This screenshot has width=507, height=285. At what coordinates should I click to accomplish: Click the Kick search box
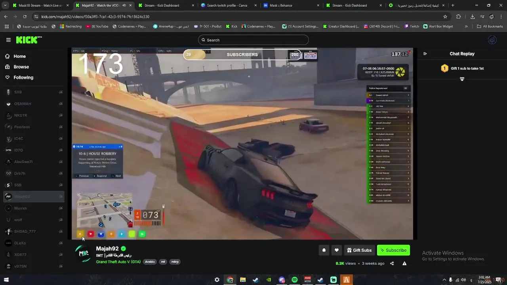[x=253, y=40]
